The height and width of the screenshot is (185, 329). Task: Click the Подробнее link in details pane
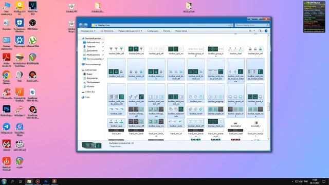[115, 146]
